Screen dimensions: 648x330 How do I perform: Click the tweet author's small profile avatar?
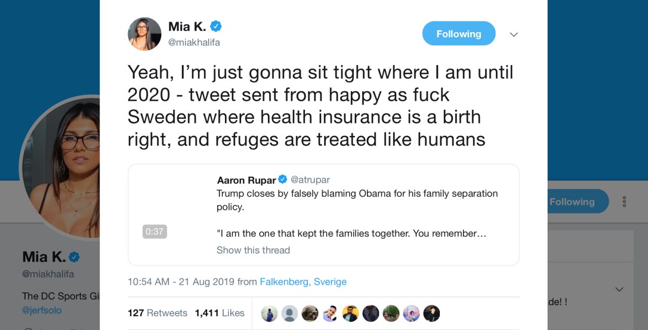[x=144, y=34]
